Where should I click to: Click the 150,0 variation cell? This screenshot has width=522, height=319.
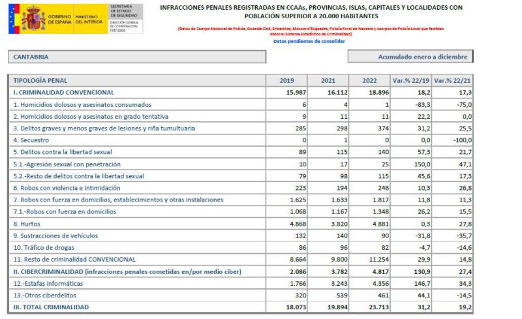click(x=411, y=164)
